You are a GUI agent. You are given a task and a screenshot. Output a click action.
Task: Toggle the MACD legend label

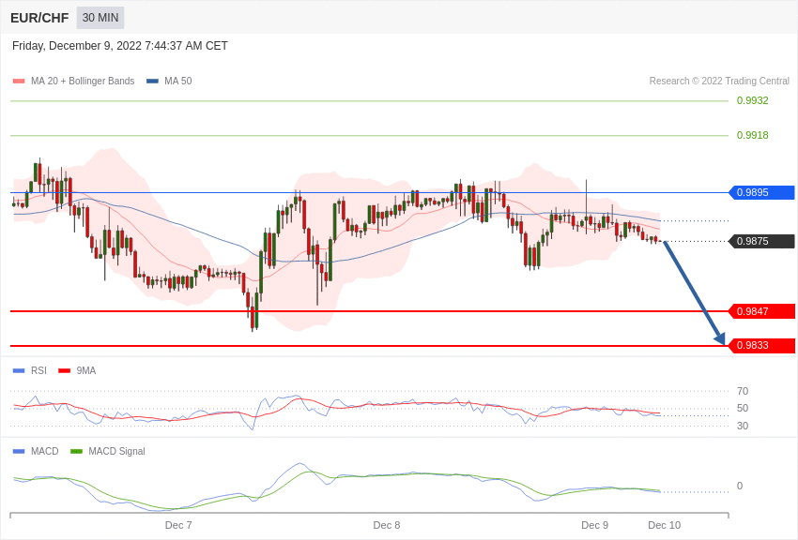pyautogui.click(x=45, y=451)
